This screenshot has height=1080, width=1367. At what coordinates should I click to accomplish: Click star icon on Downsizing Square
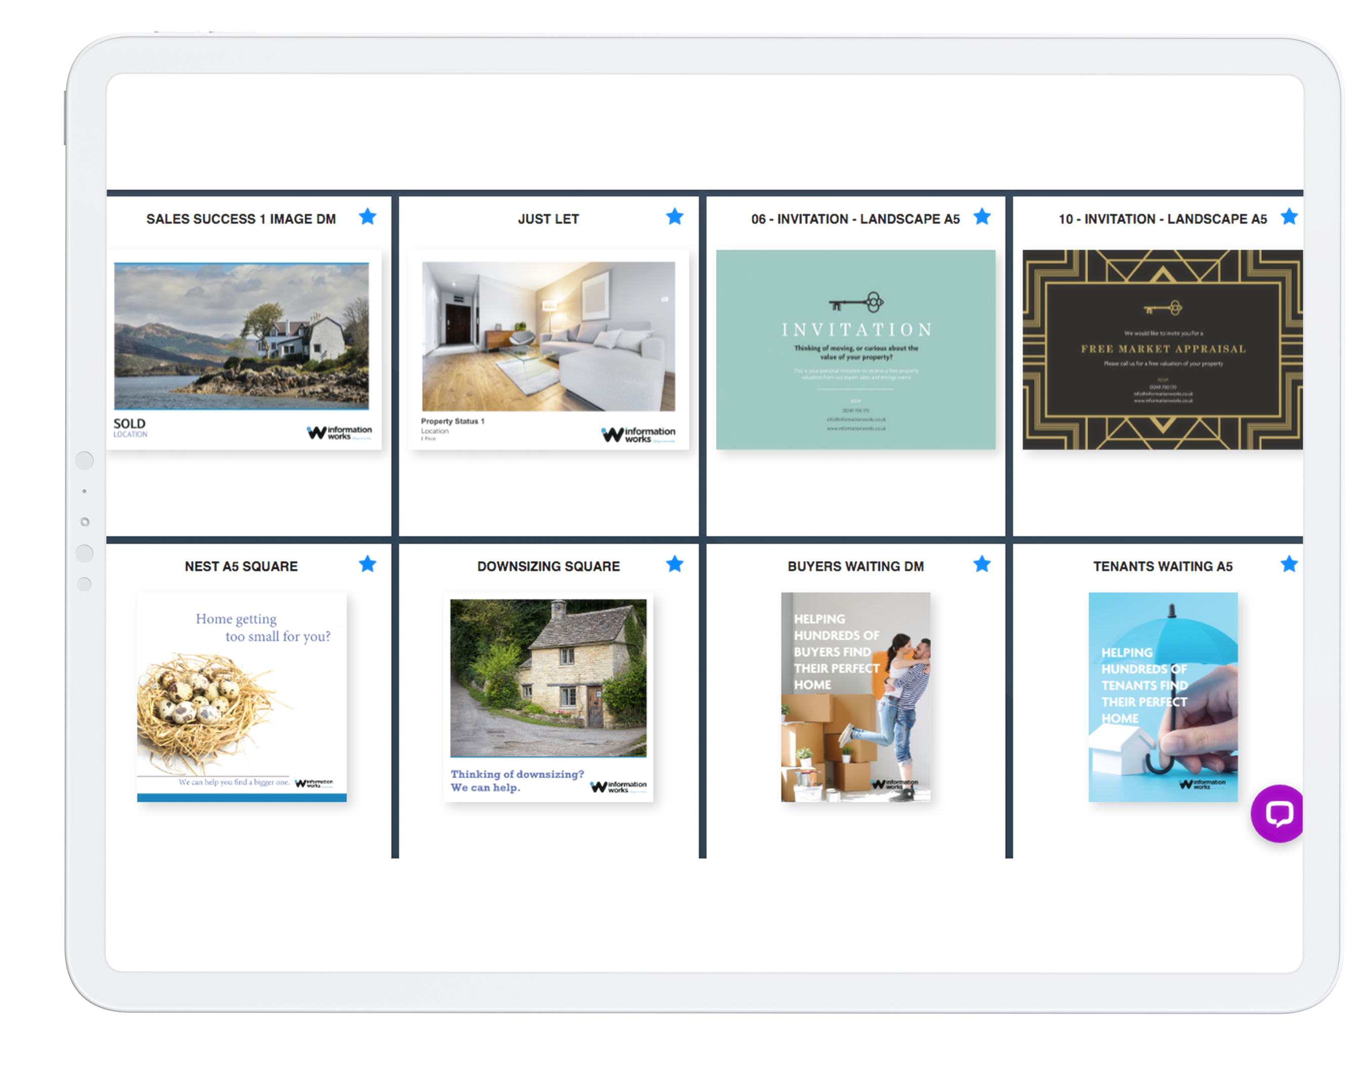point(674,564)
